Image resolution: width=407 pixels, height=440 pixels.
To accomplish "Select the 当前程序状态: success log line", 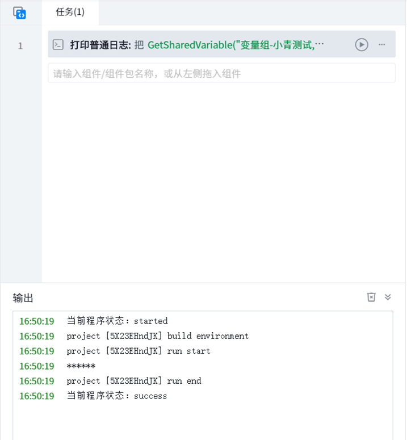I will [x=116, y=396].
